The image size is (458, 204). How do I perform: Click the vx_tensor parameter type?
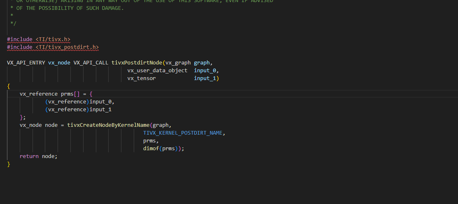(142, 78)
